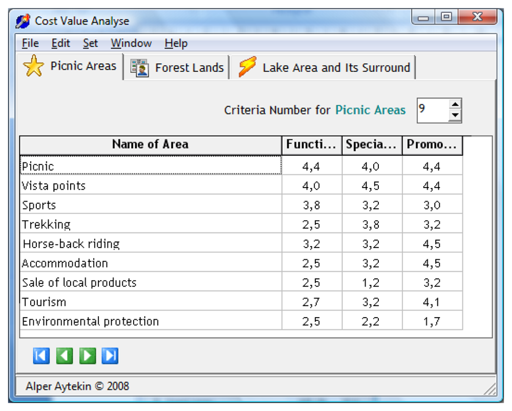Go to first record navigation icon
Image resolution: width=512 pixels, height=411 pixels.
[41, 355]
